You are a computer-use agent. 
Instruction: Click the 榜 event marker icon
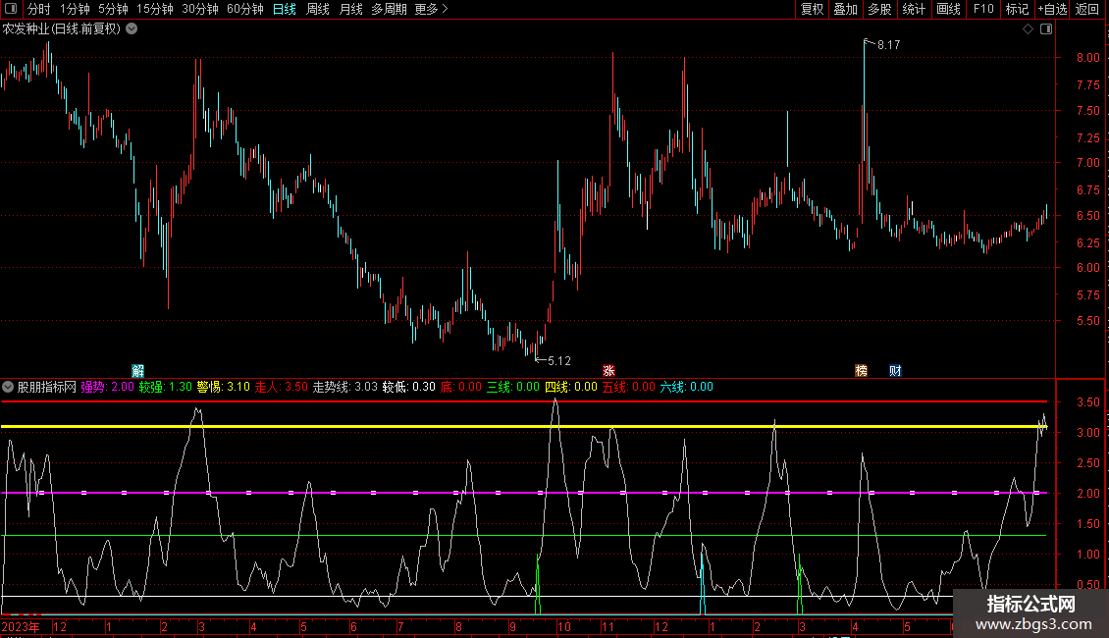click(862, 371)
